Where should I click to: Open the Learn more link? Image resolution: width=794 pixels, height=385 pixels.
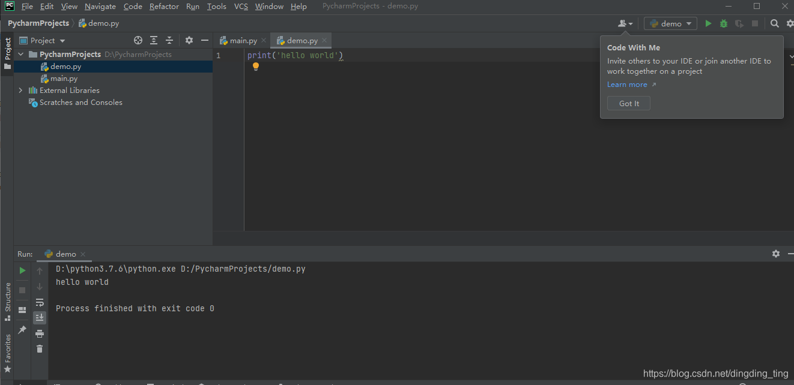click(631, 85)
